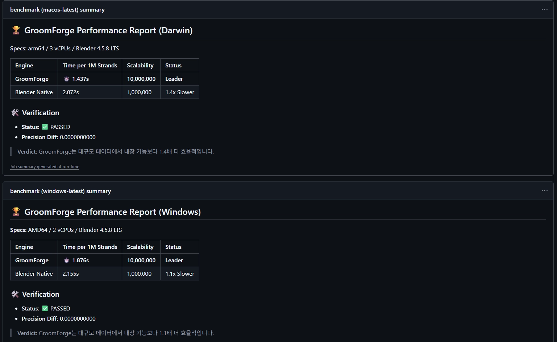Click the "10,000,000" scalability cell in the Darwin table
Viewport: 557px width, 342px height.
[x=141, y=79]
